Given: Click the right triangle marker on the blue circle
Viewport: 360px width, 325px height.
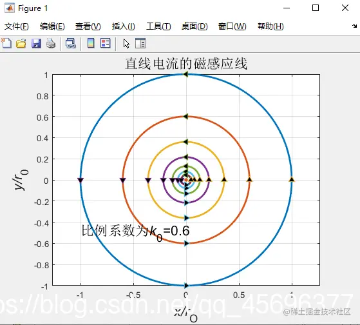Looking at the screenshot, I should pyautogui.click(x=292, y=179).
